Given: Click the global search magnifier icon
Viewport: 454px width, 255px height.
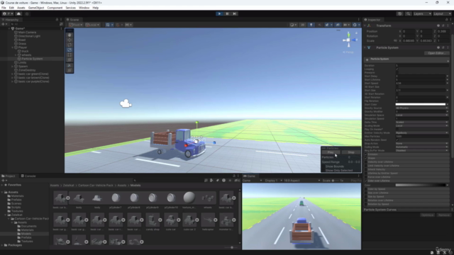Looking at the screenshot, I should point(408,13).
